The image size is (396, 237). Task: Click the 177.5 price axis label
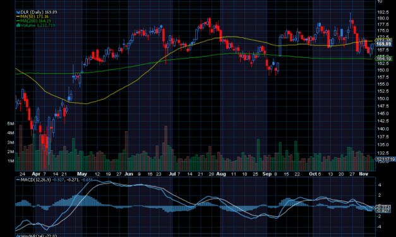(x=383, y=24)
